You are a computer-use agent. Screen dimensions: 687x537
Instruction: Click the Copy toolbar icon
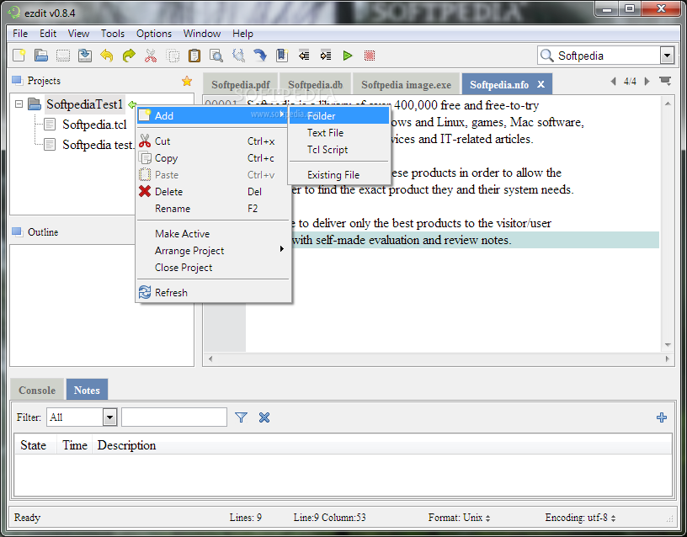coord(173,56)
